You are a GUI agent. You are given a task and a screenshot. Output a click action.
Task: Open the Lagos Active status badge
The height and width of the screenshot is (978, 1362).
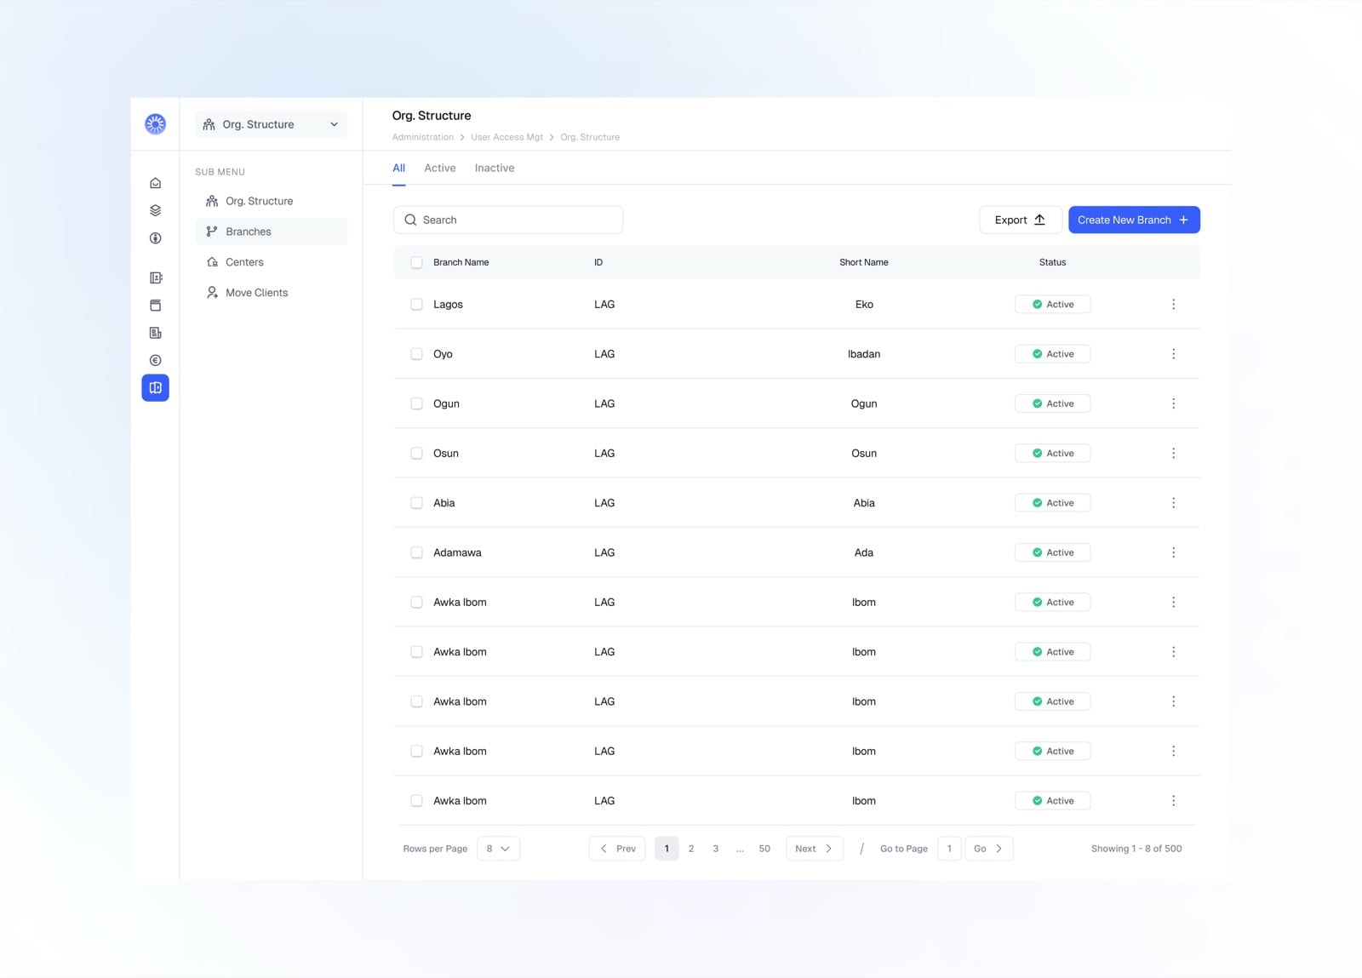tap(1052, 304)
